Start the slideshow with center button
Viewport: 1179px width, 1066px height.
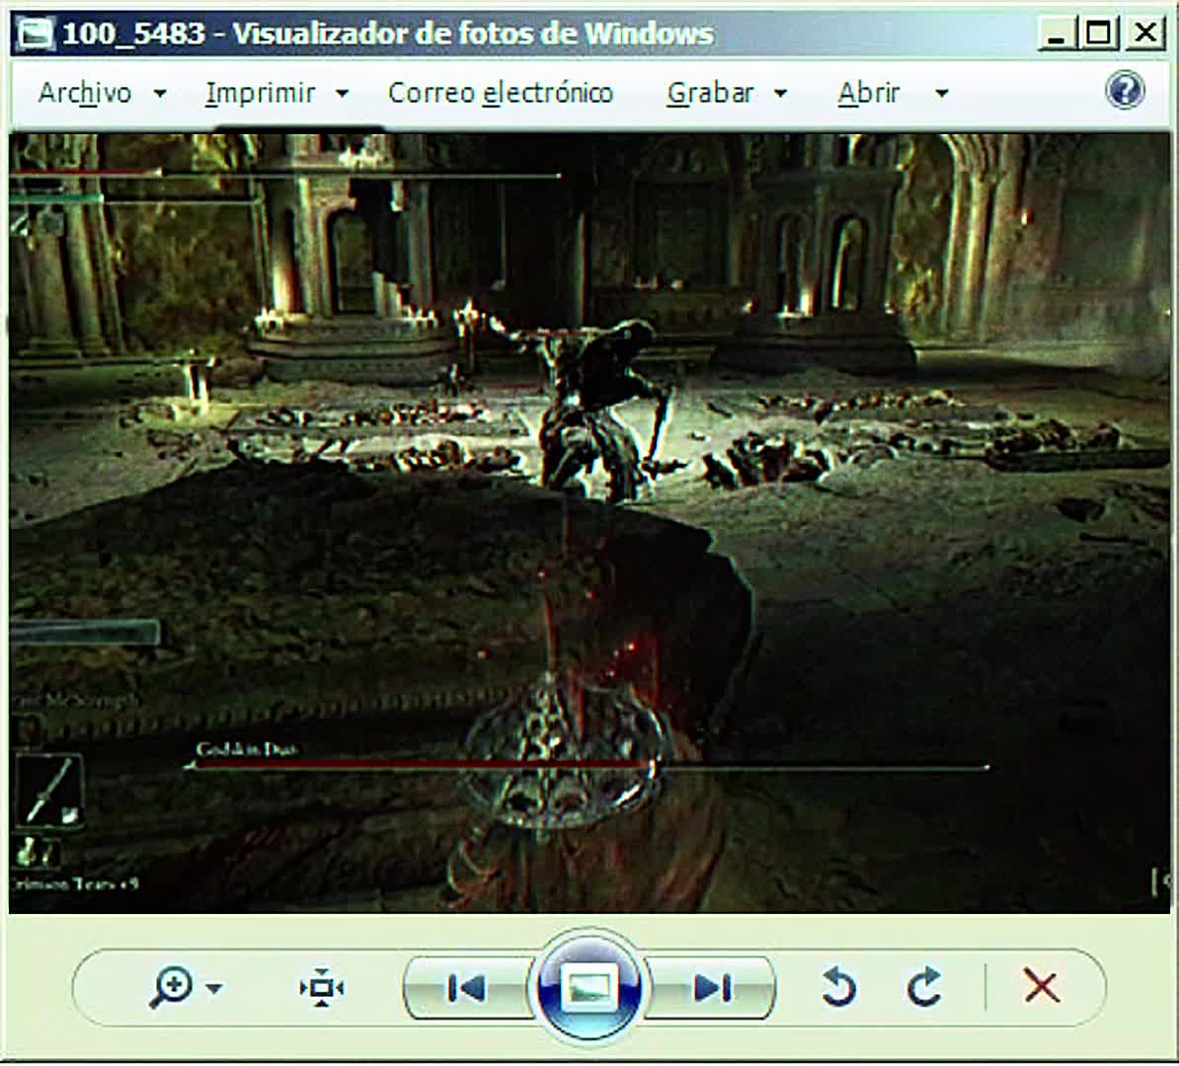click(589, 987)
